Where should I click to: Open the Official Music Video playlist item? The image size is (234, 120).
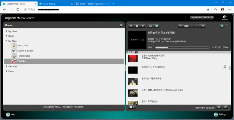pos(162,90)
